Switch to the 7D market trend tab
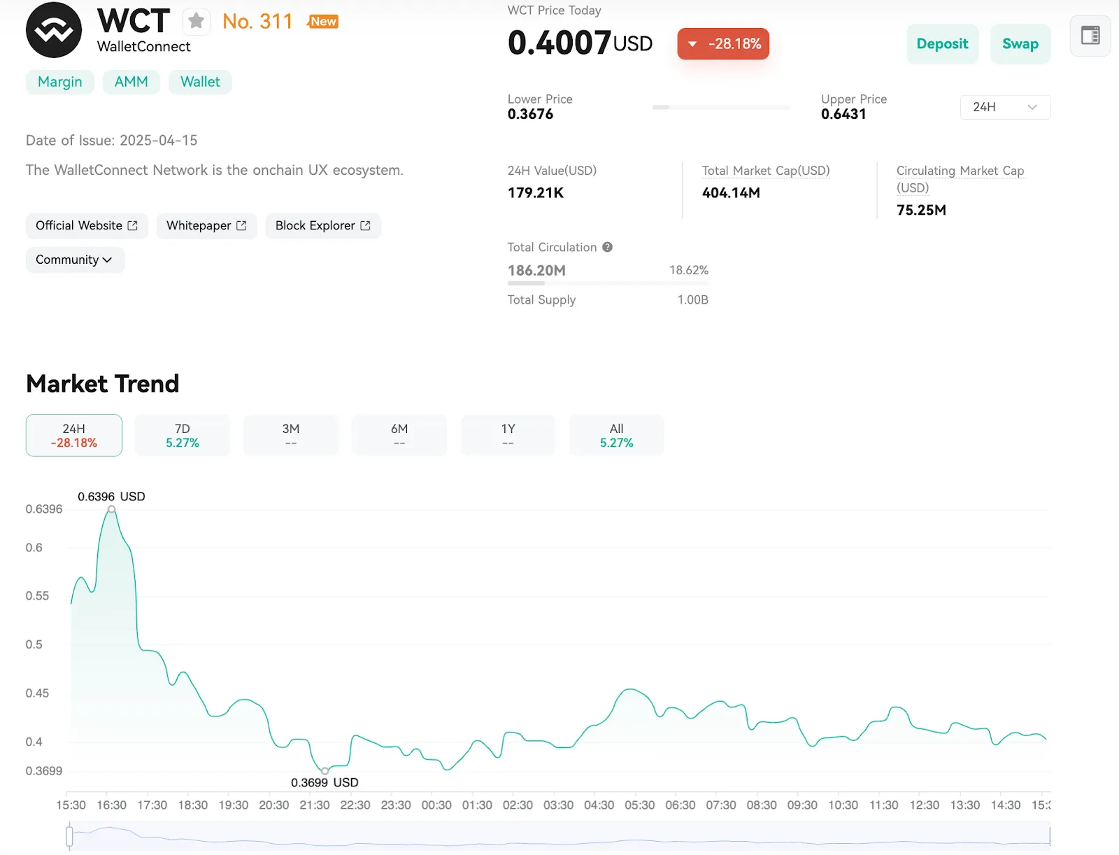Screen dimensions: 1119x855 pos(183,435)
